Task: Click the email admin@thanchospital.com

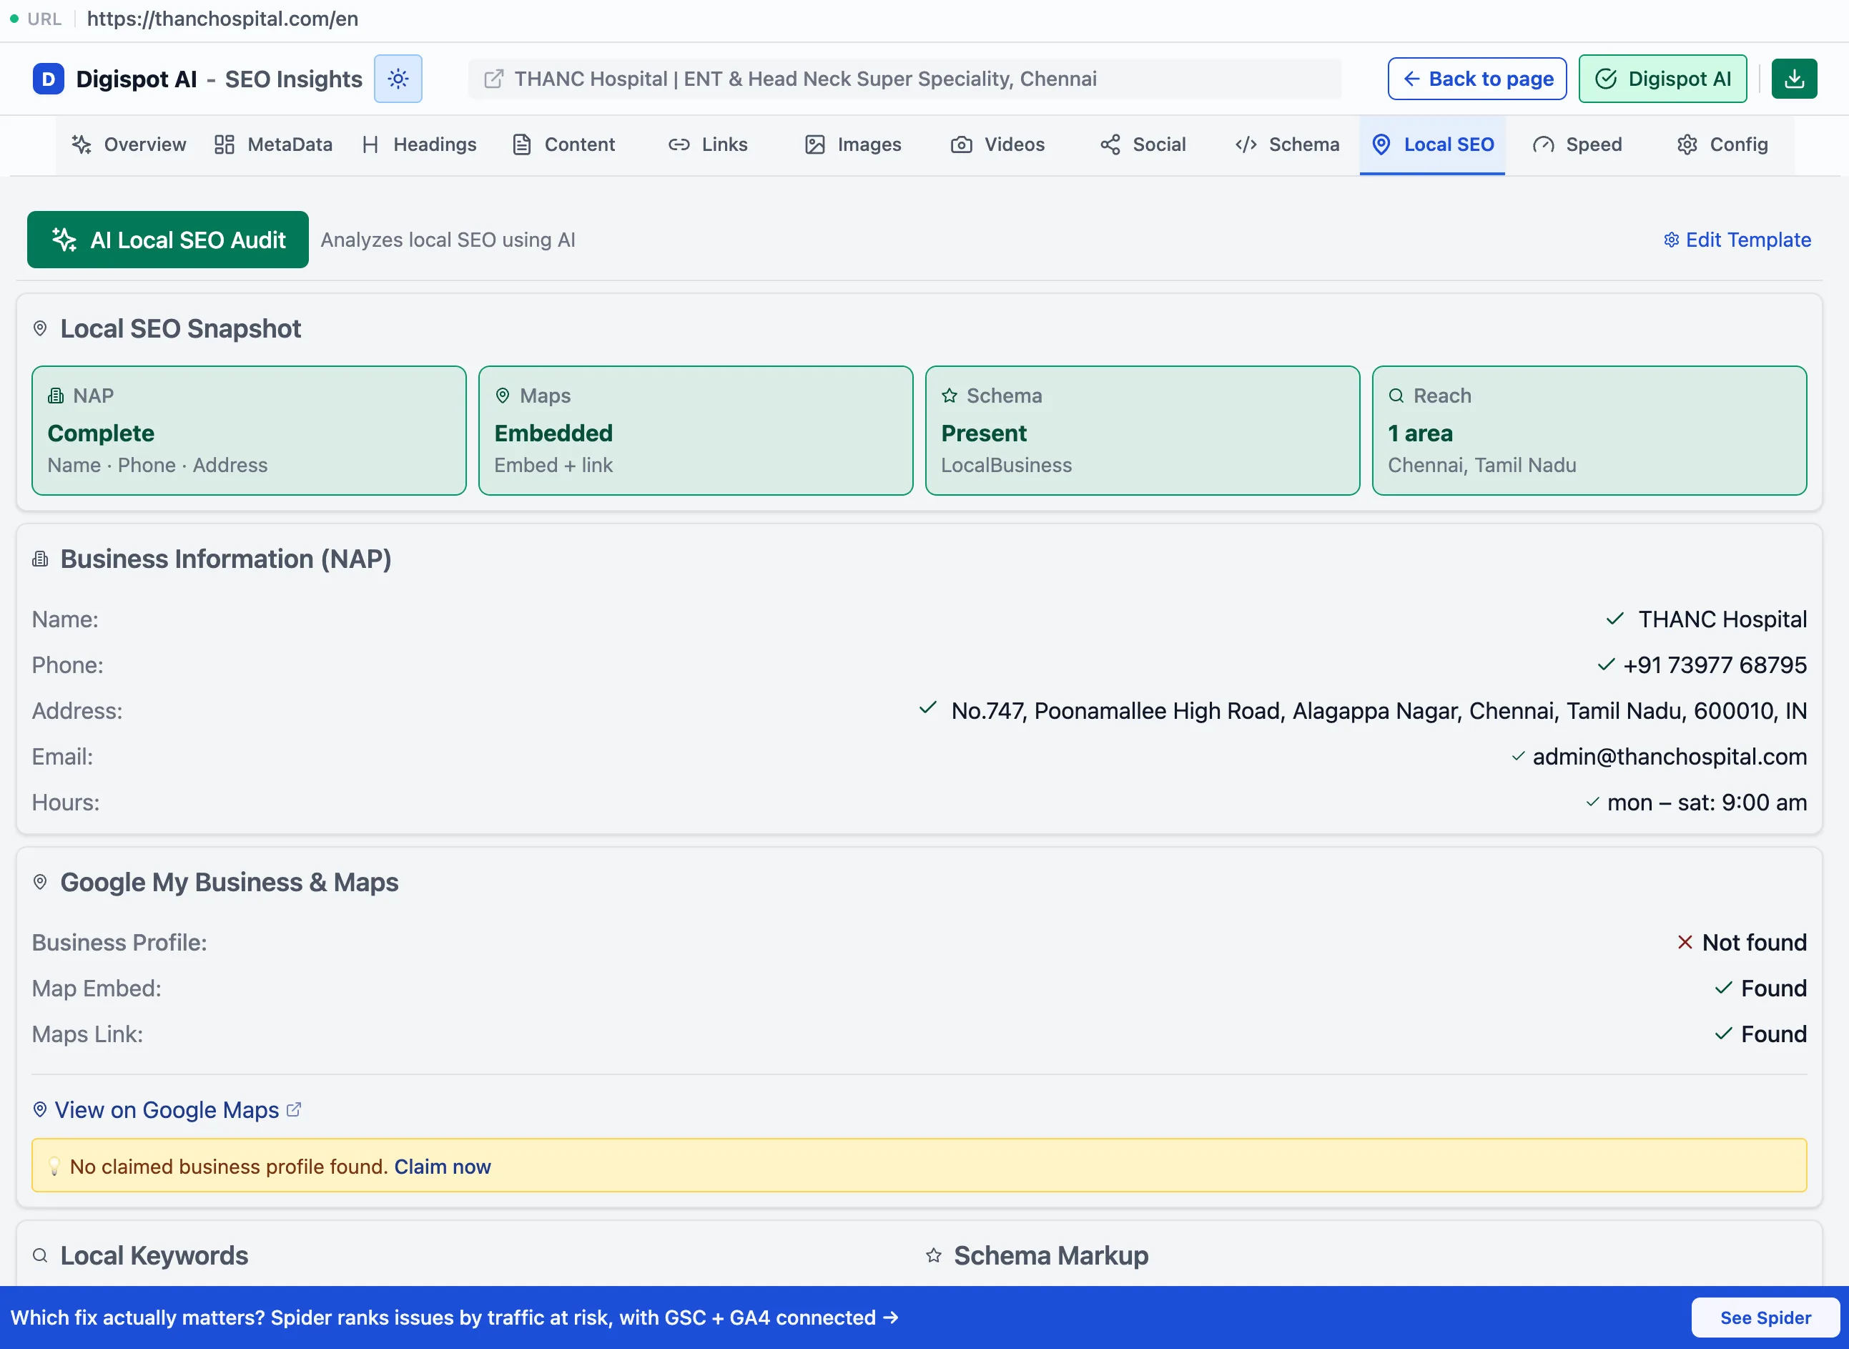Action: (x=1670, y=757)
